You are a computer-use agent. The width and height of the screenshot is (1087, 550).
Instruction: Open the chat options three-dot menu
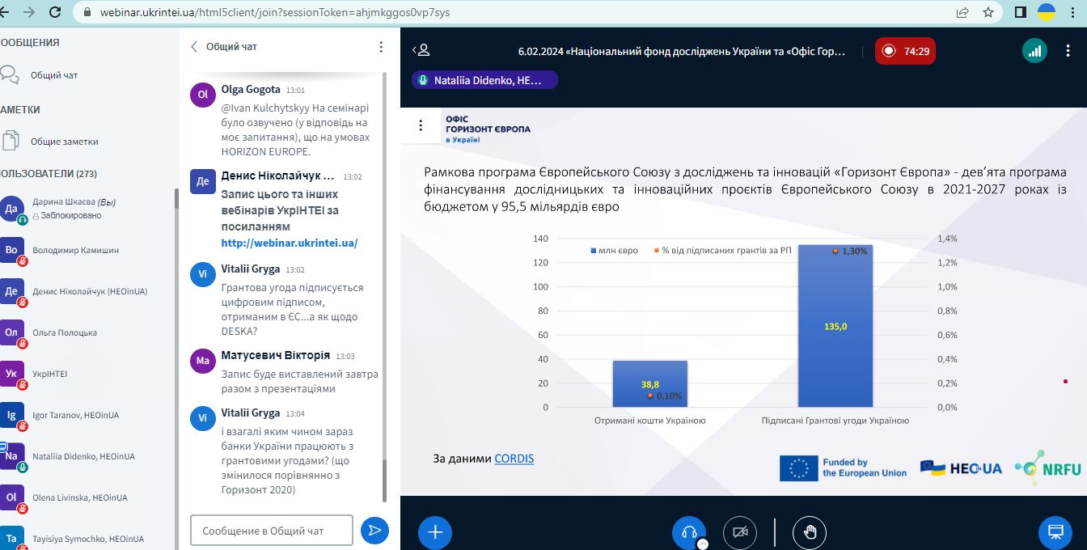tap(381, 47)
